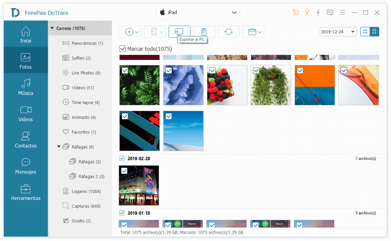Select Capturas (640) album
The width and height of the screenshot is (391, 241).
pyautogui.click(x=81, y=206)
